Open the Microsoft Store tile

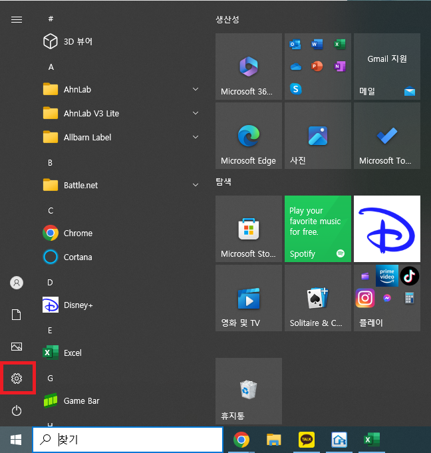point(249,229)
